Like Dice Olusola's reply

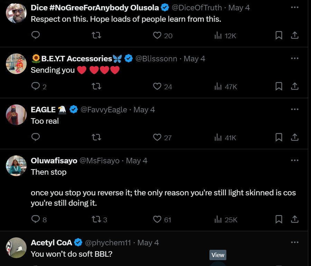[x=157, y=35]
